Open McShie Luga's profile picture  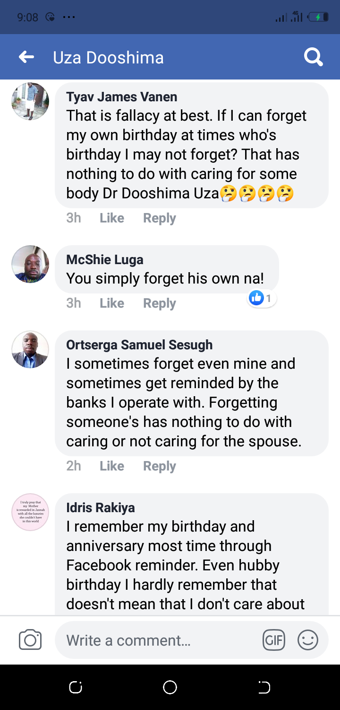[x=30, y=264]
